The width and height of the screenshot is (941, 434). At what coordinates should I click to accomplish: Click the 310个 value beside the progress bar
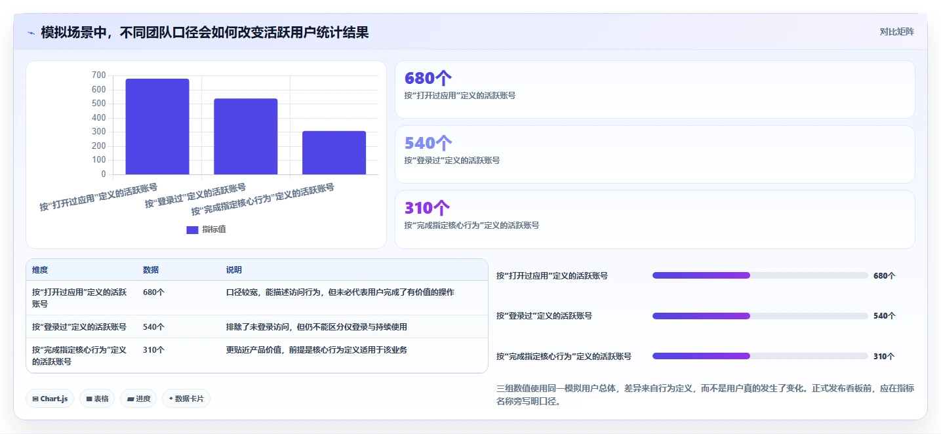click(x=884, y=357)
